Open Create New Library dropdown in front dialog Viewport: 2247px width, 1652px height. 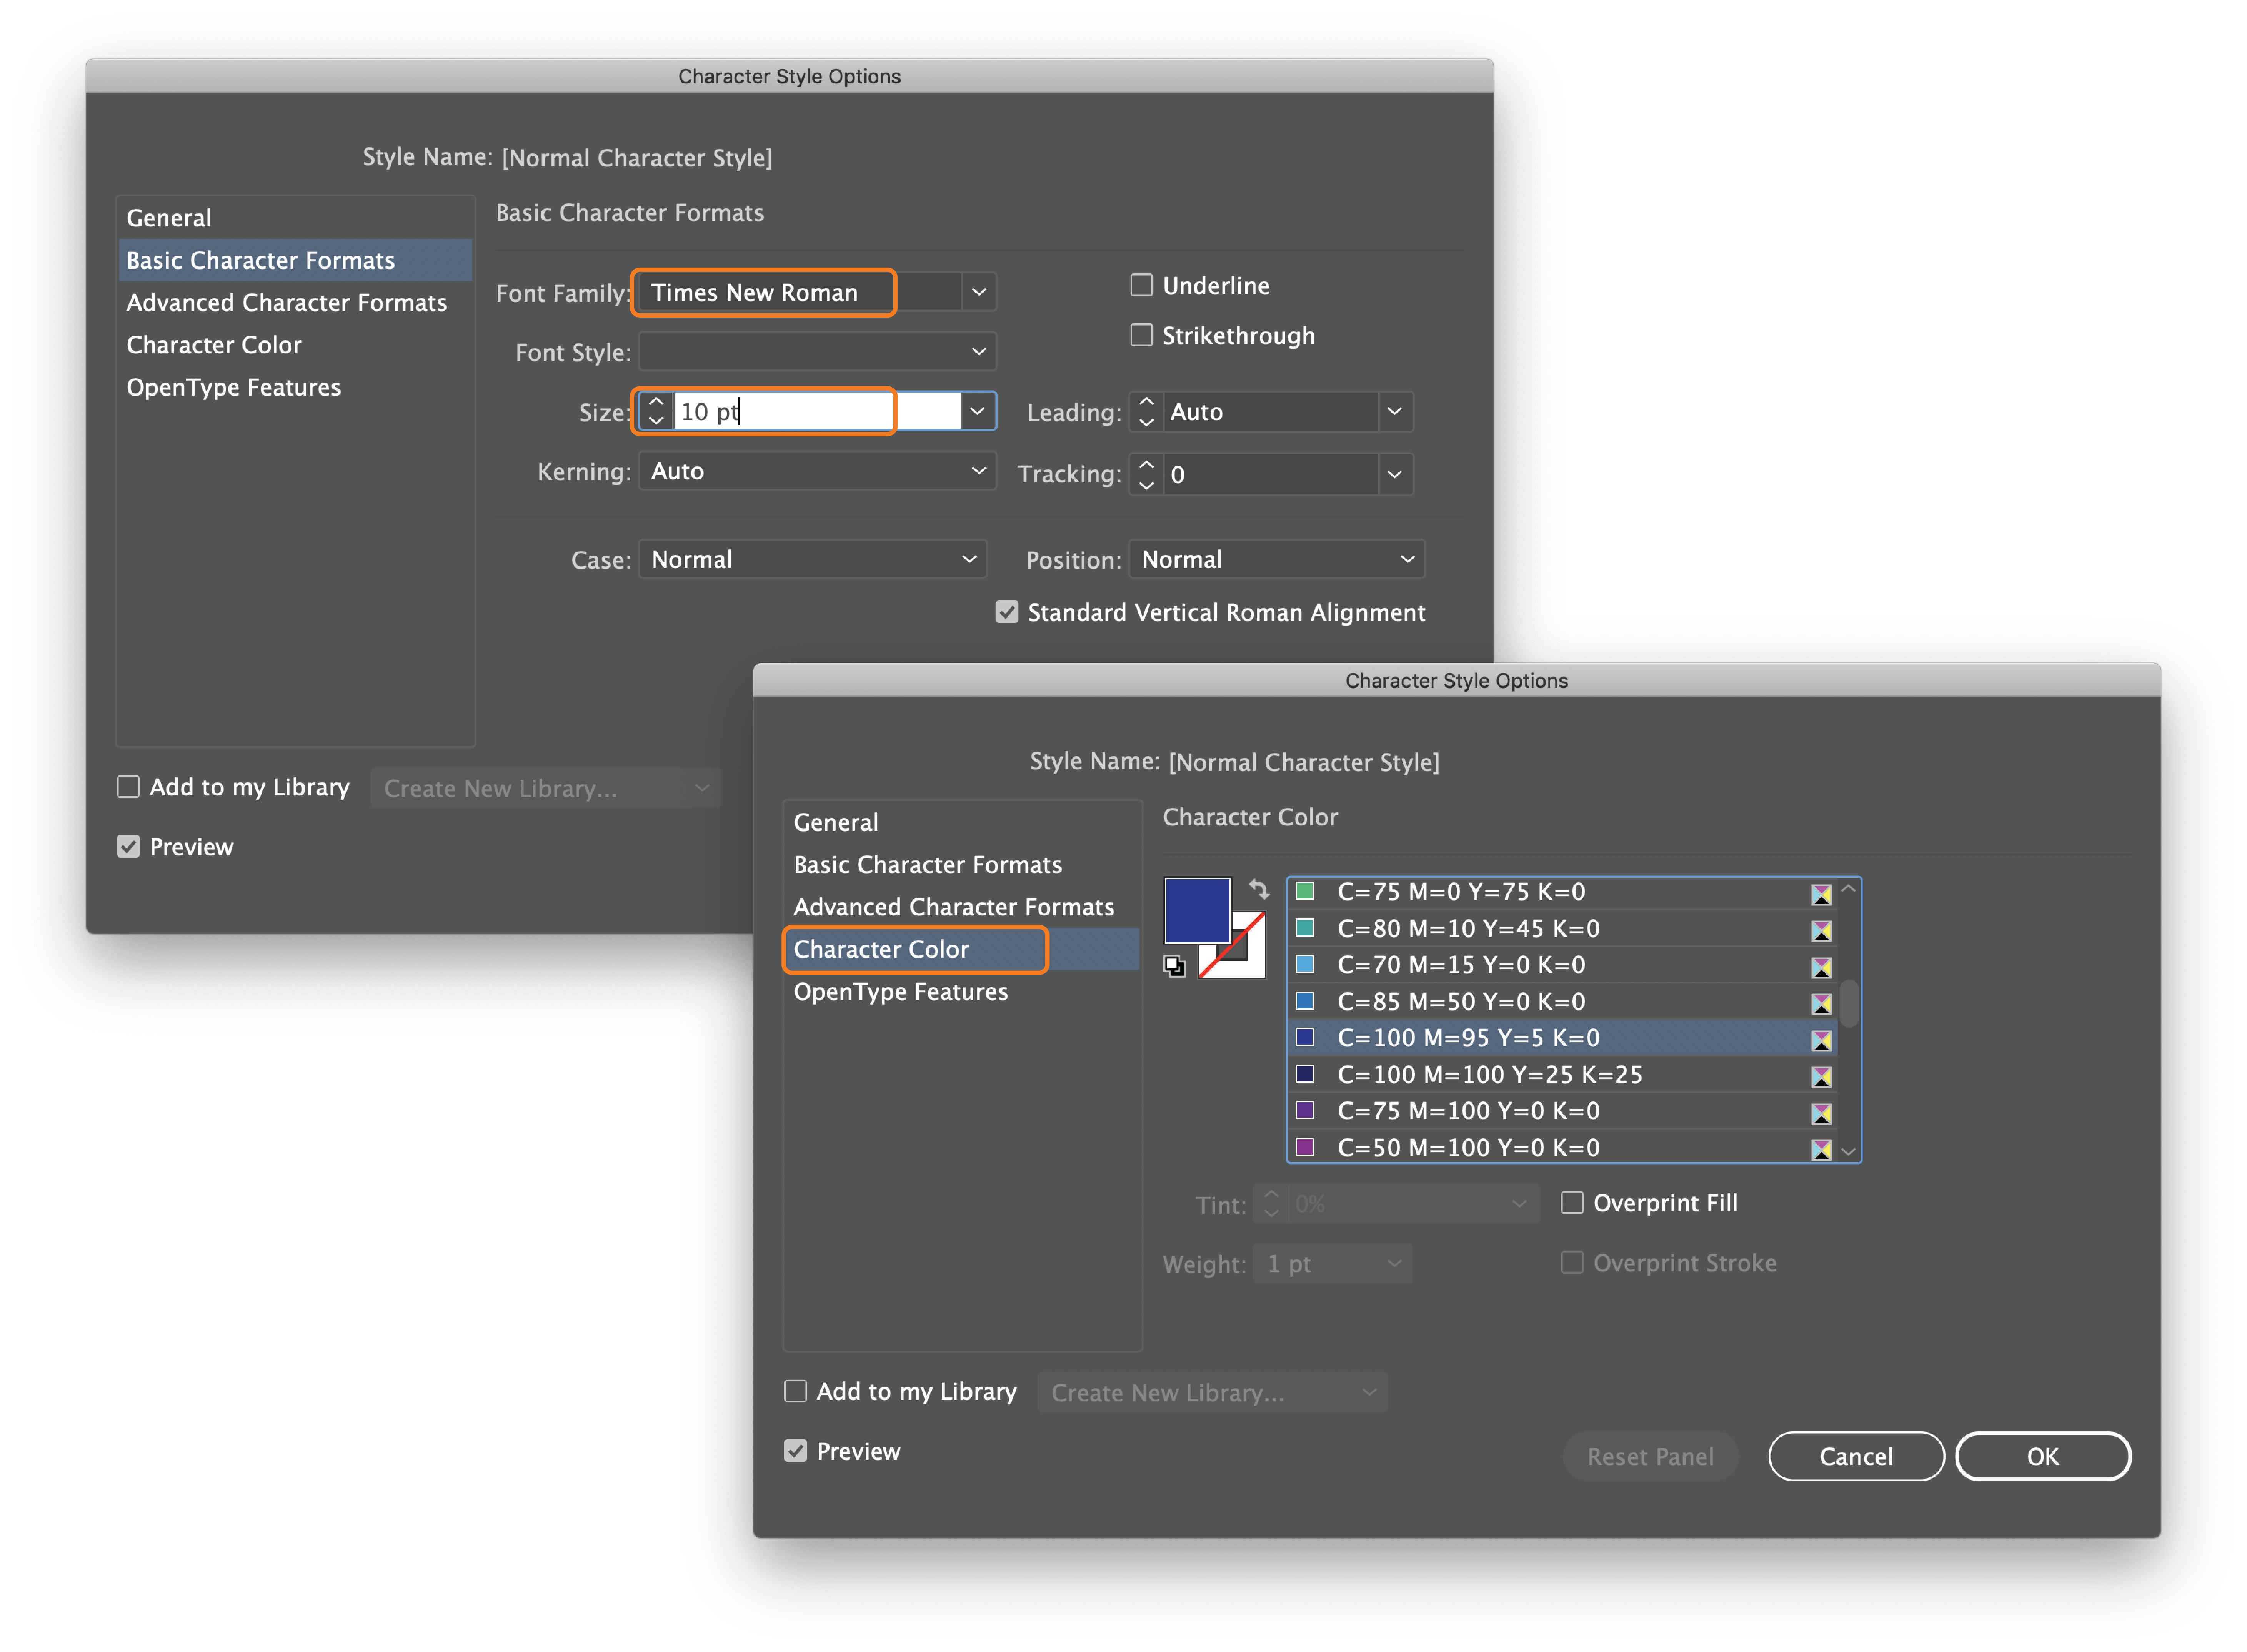click(1212, 1392)
